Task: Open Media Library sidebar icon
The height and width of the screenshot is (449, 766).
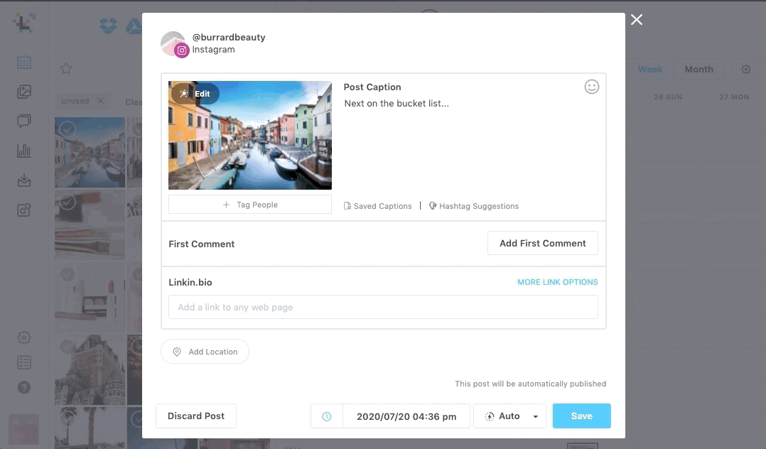Action: pyautogui.click(x=24, y=92)
